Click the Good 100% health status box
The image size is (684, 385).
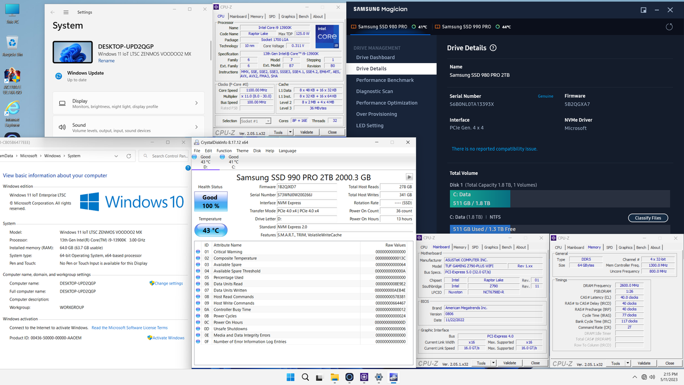coord(210,201)
